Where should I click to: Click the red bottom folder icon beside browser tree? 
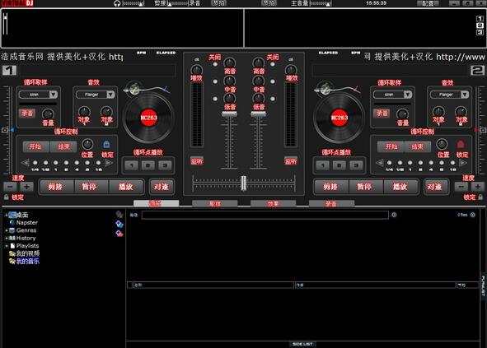pos(119,234)
